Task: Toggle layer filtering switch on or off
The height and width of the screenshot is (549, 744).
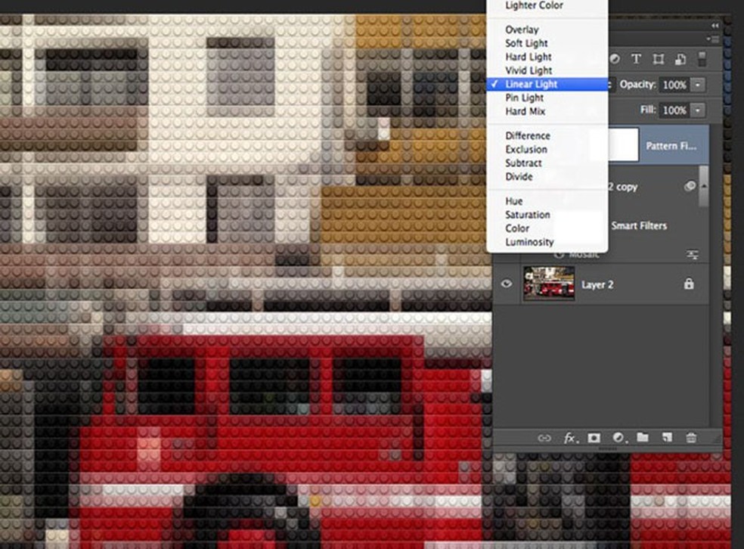Action: click(702, 59)
